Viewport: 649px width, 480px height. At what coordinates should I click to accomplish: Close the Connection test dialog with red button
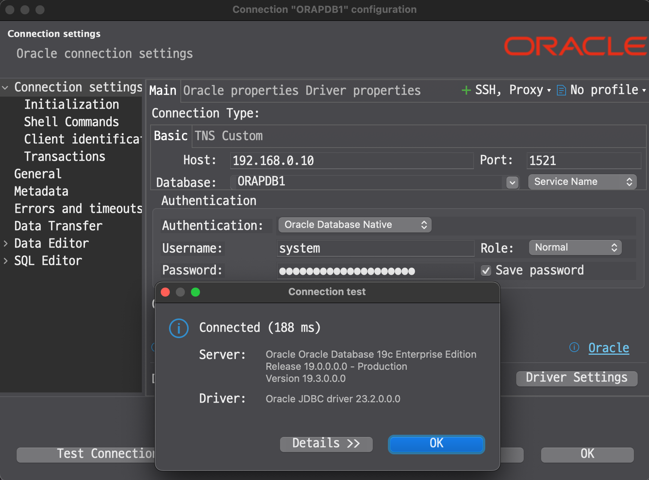165,292
